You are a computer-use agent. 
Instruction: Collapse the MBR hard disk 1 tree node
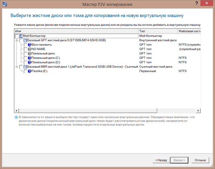[x=17, y=67]
